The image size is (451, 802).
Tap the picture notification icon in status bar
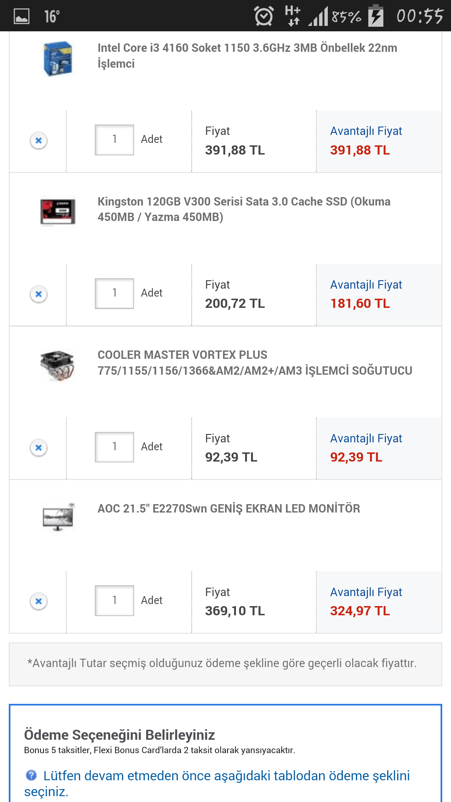click(22, 17)
